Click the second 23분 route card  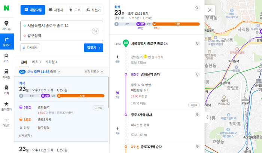(x=61, y=148)
